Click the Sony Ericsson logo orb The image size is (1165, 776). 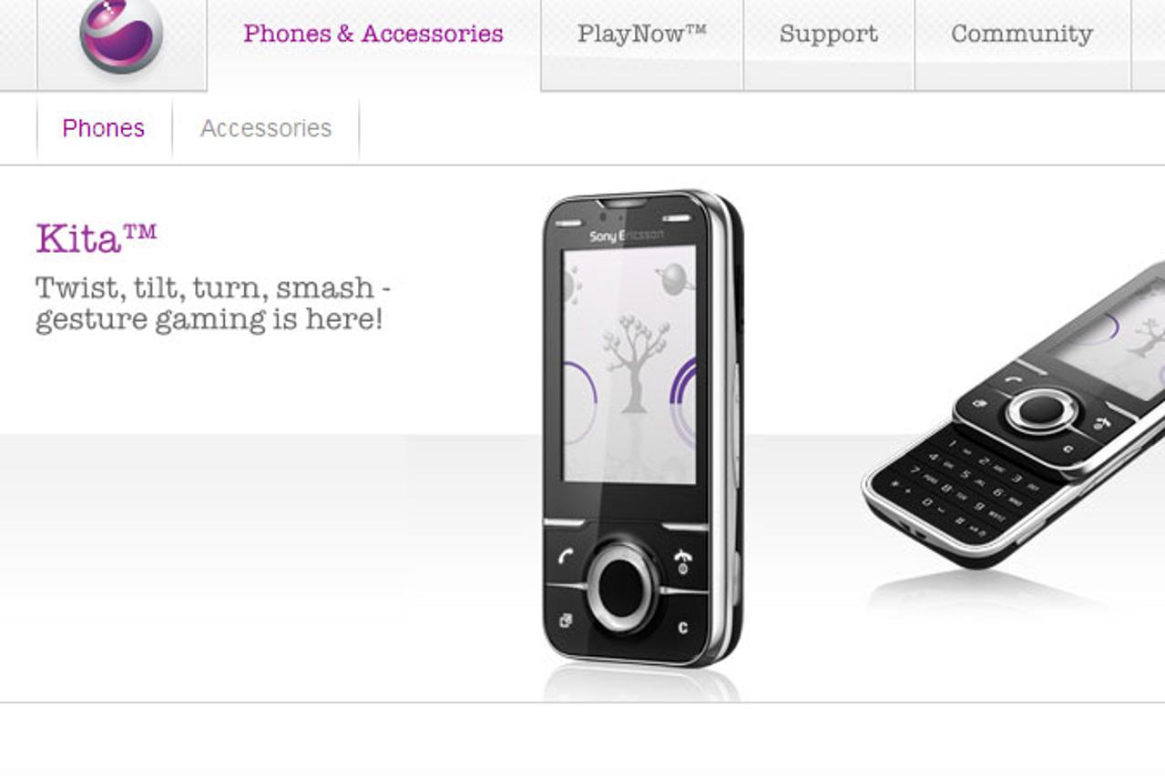121,35
